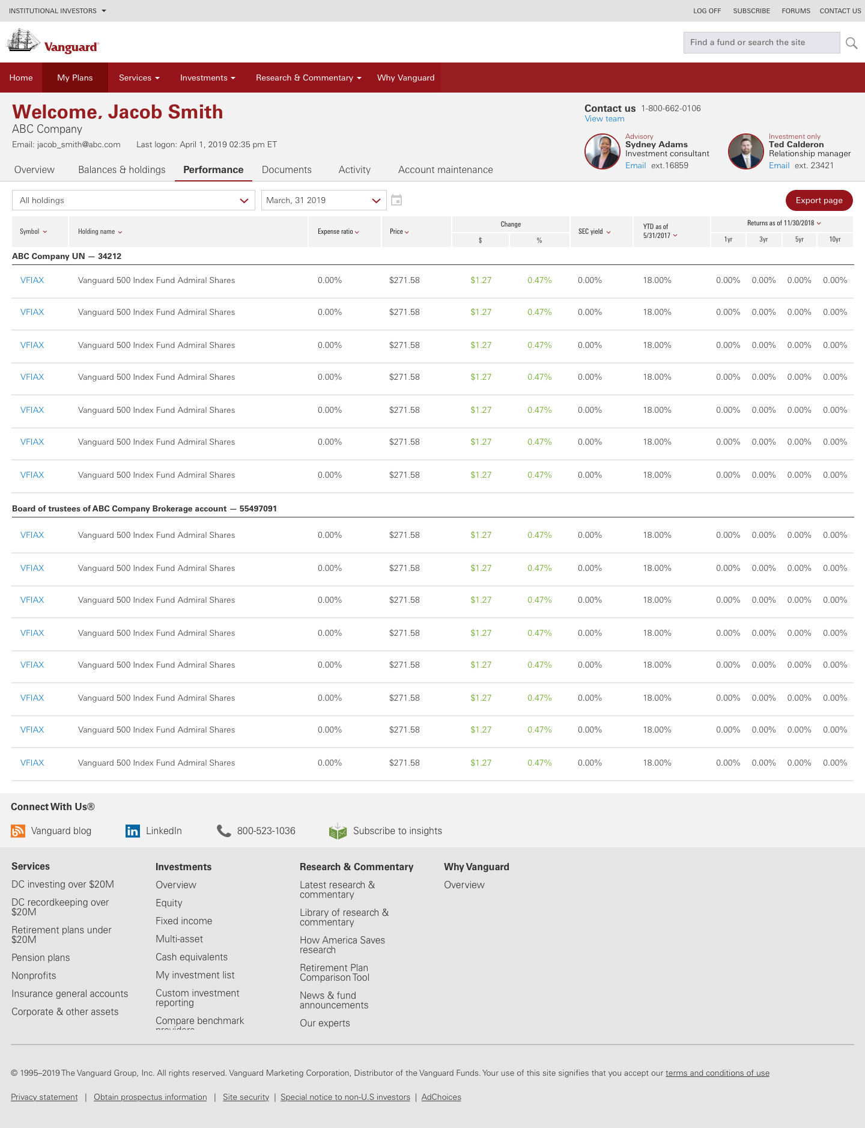Click the Log Off link
Viewport: 865px width, 1128px height.
point(707,11)
